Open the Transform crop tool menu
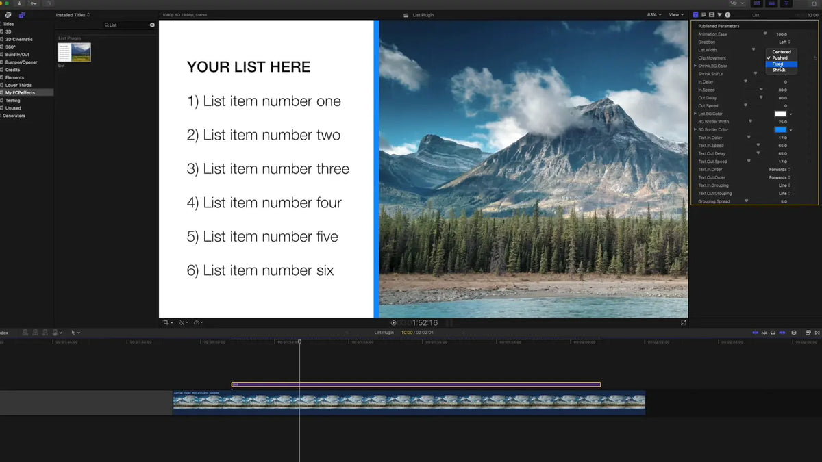The image size is (822, 462). coord(168,322)
